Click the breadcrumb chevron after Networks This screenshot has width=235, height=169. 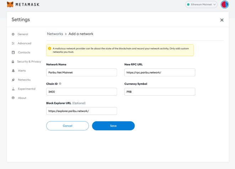[66, 34]
